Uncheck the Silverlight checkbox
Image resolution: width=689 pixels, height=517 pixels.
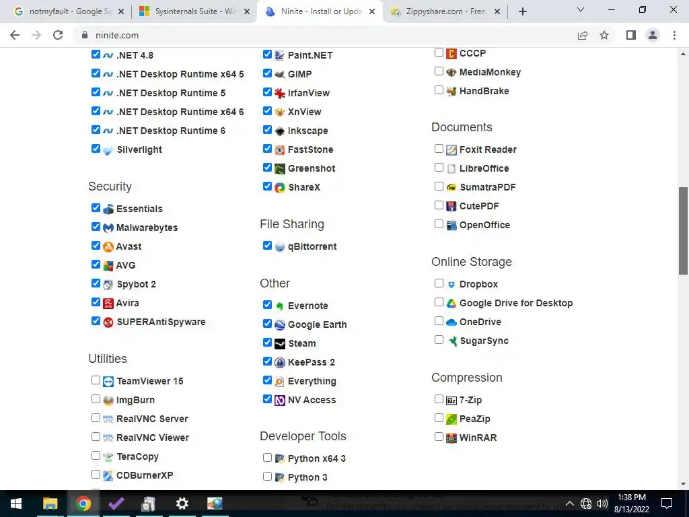coord(96,149)
